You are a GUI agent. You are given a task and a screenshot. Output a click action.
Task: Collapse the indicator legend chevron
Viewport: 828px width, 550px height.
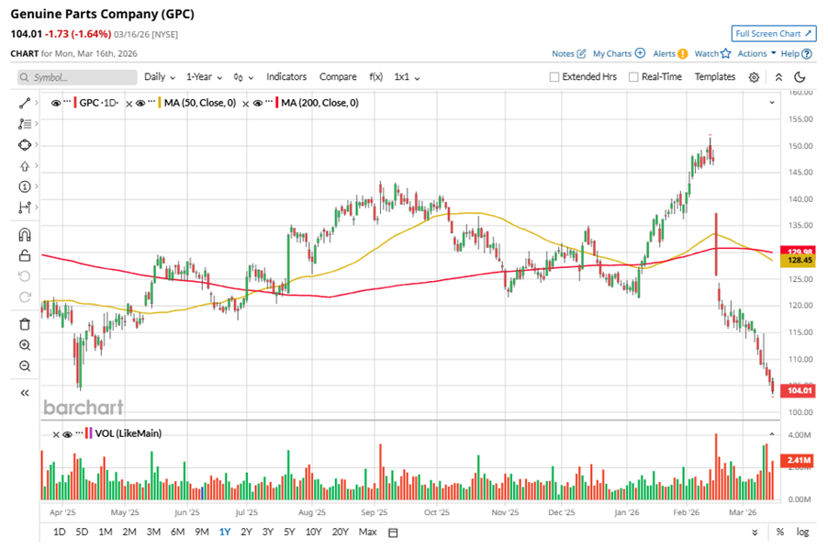[x=771, y=103]
